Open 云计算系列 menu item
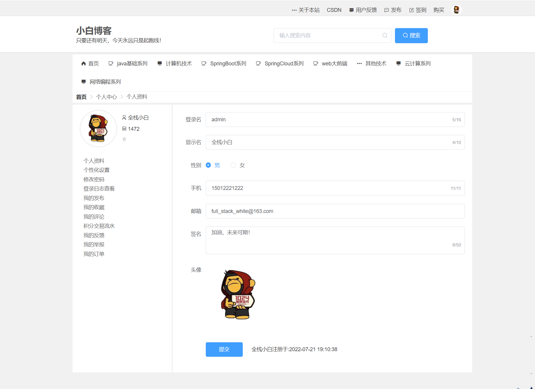The width and height of the screenshot is (535, 389). (413, 64)
